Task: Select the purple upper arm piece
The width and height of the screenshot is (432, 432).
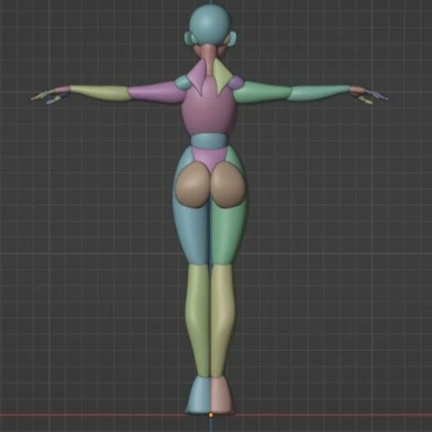Action: [x=156, y=92]
